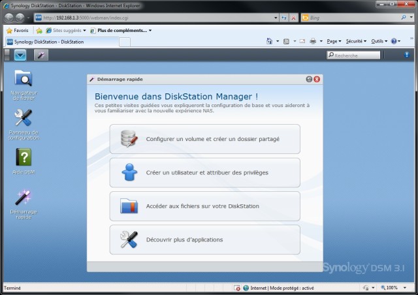Choose Accéder aux fichiers sur votre DiskStation
Viewport: 418px width, 295px height.
tap(204, 206)
